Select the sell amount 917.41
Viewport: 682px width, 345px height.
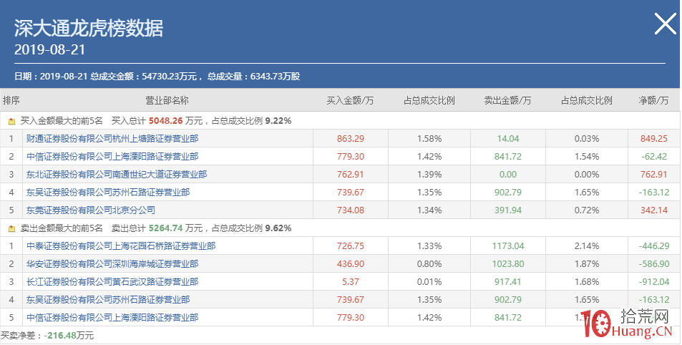pyautogui.click(x=508, y=282)
